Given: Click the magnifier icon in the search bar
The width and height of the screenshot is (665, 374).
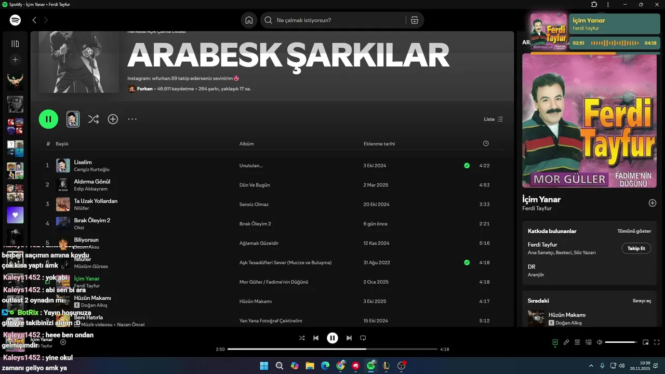Looking at the screenshot, I should click(268, 20).
